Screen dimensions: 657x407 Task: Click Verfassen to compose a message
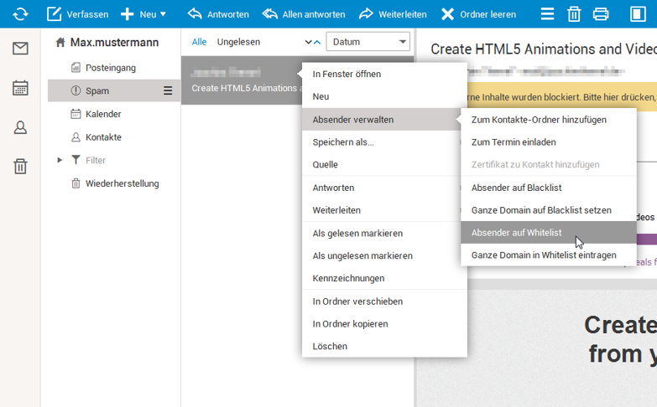[77, 14]
